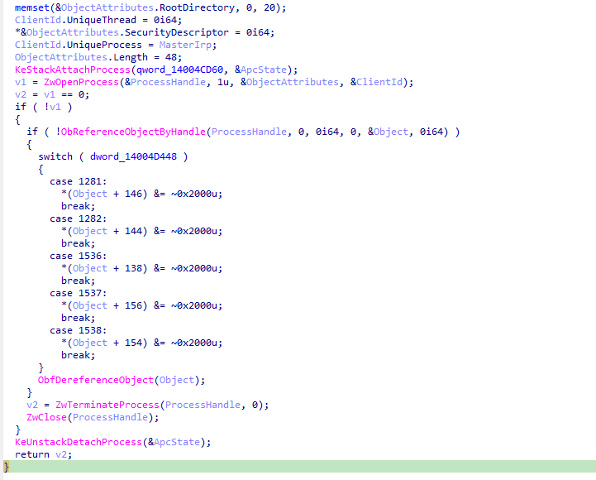Click the highlighted closing brace line
The height and width of the screenshot is (480, 596).
coord(299,467)
